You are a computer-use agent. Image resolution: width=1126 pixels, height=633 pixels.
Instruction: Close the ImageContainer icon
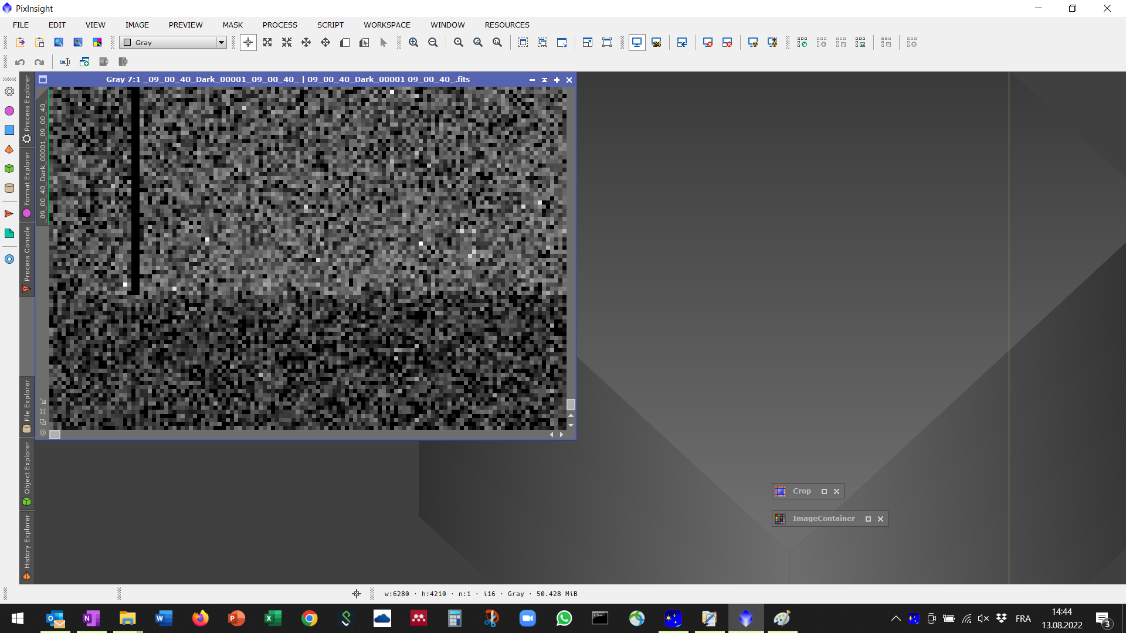tap(880, 519)
